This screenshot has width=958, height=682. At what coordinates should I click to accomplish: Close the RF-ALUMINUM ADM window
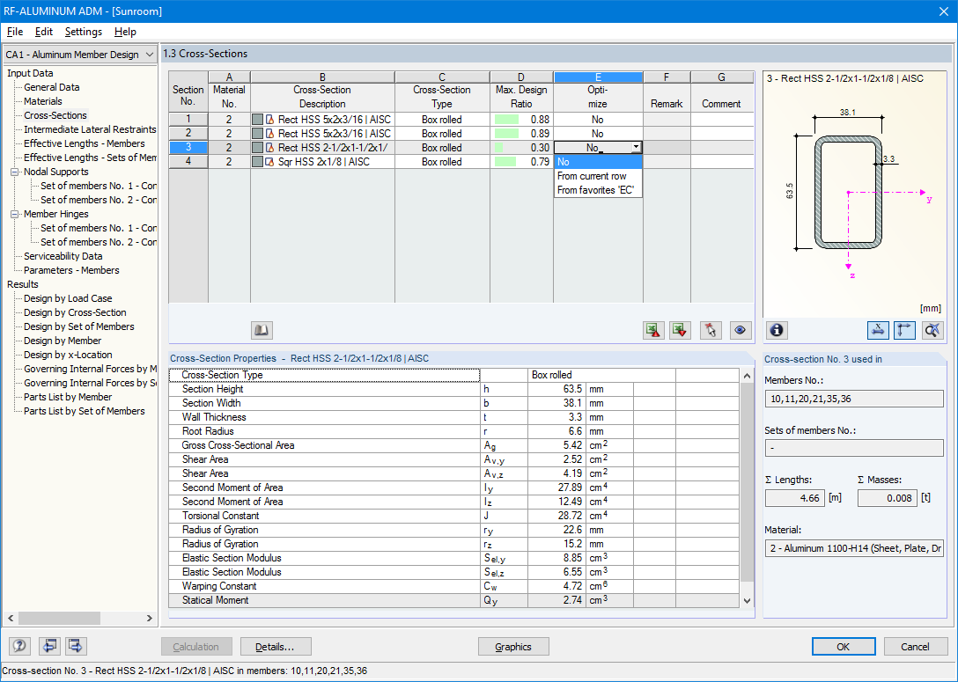[943, 11]
